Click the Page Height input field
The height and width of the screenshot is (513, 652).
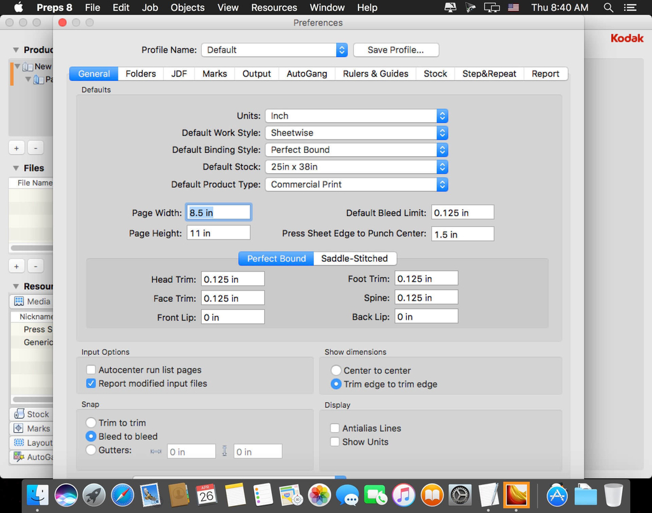(x=218, y=233)
